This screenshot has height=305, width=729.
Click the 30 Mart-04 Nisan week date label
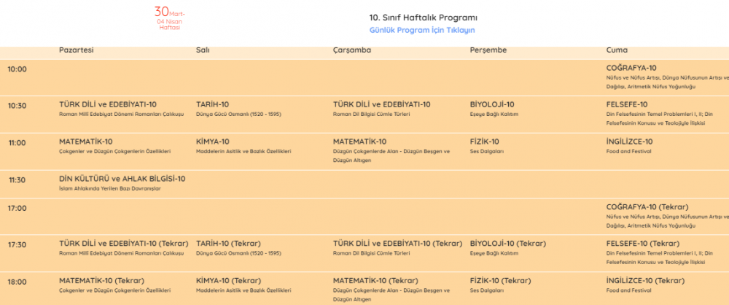(x=169, y=18)
